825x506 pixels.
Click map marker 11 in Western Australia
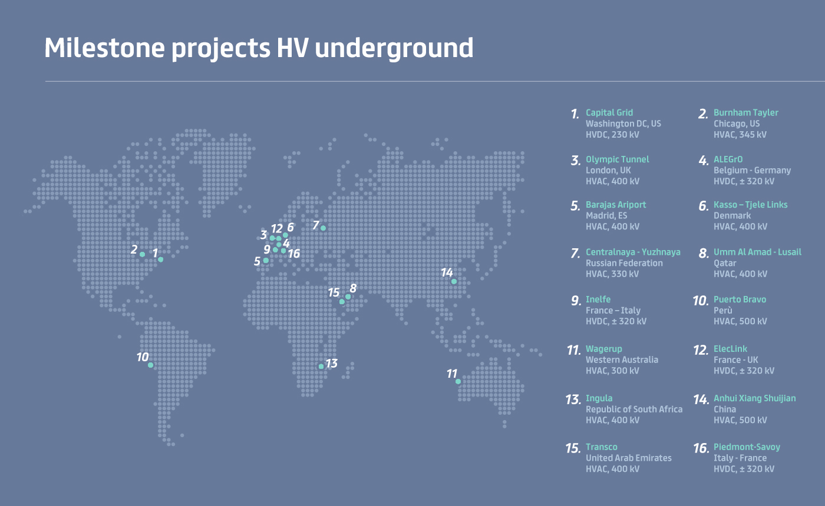458,382
